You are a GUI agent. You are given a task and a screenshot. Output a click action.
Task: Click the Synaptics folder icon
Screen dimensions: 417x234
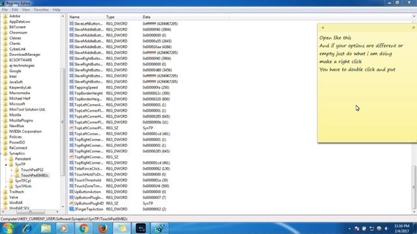(x=6, y=153)
